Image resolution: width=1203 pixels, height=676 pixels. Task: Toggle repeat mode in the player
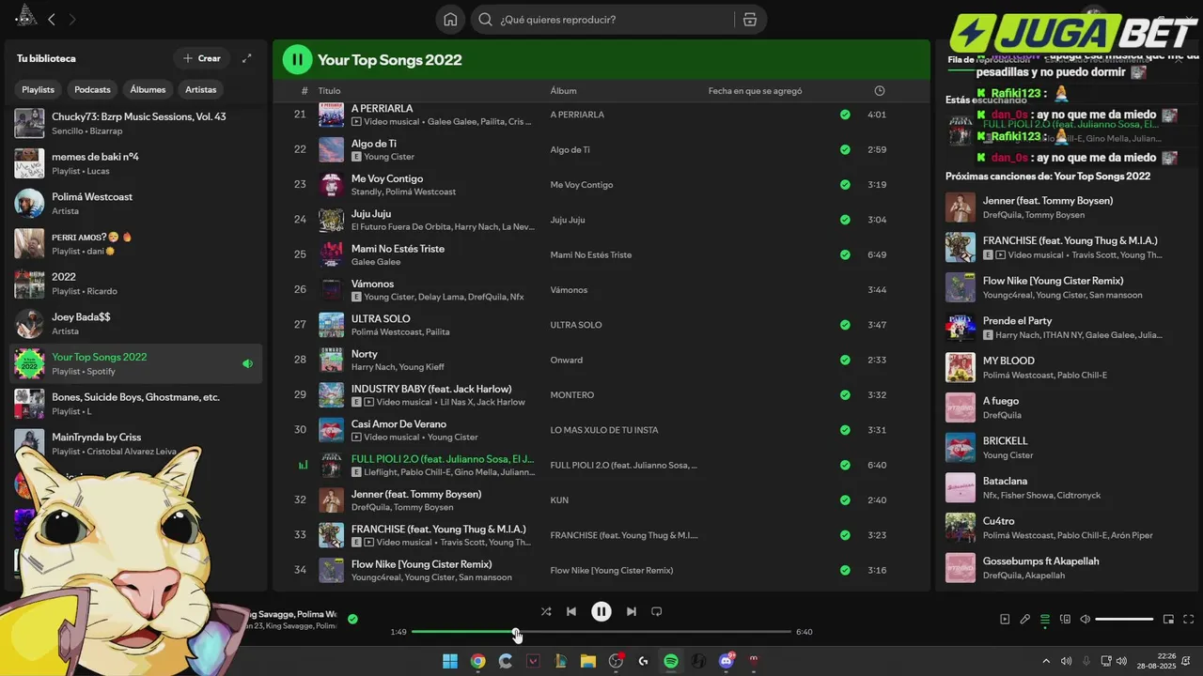click(657, 611)
